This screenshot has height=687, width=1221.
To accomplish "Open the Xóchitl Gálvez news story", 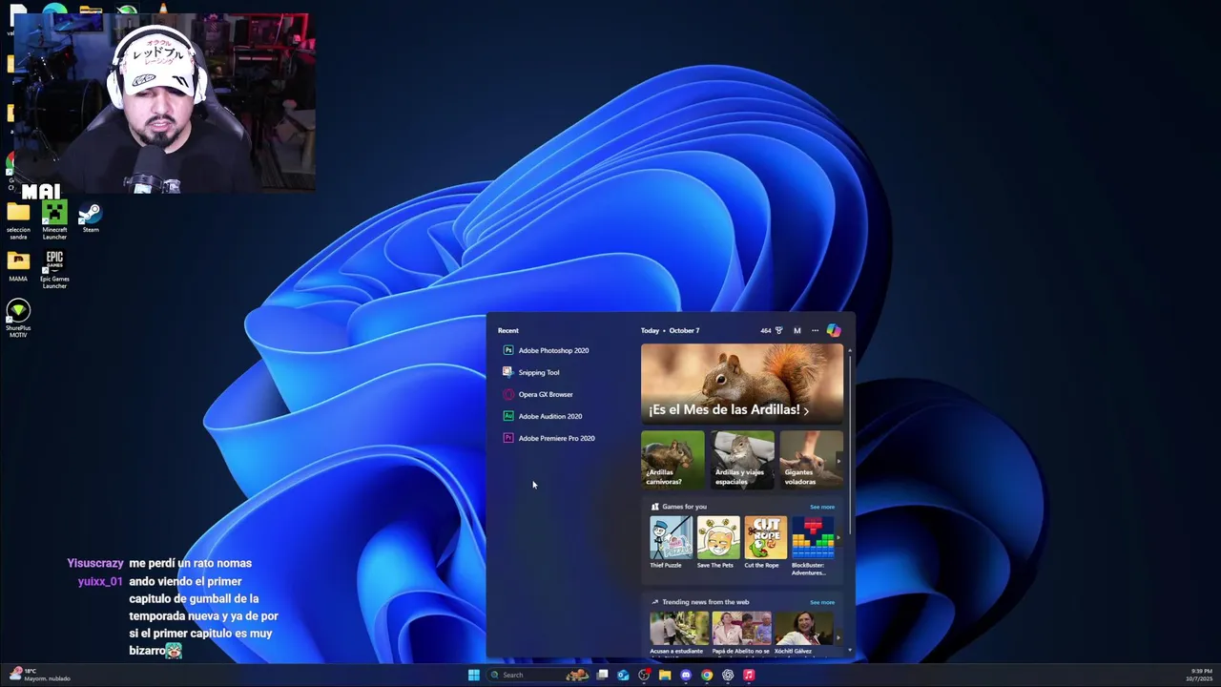I will pyautogui.click(x=803, y=634).
